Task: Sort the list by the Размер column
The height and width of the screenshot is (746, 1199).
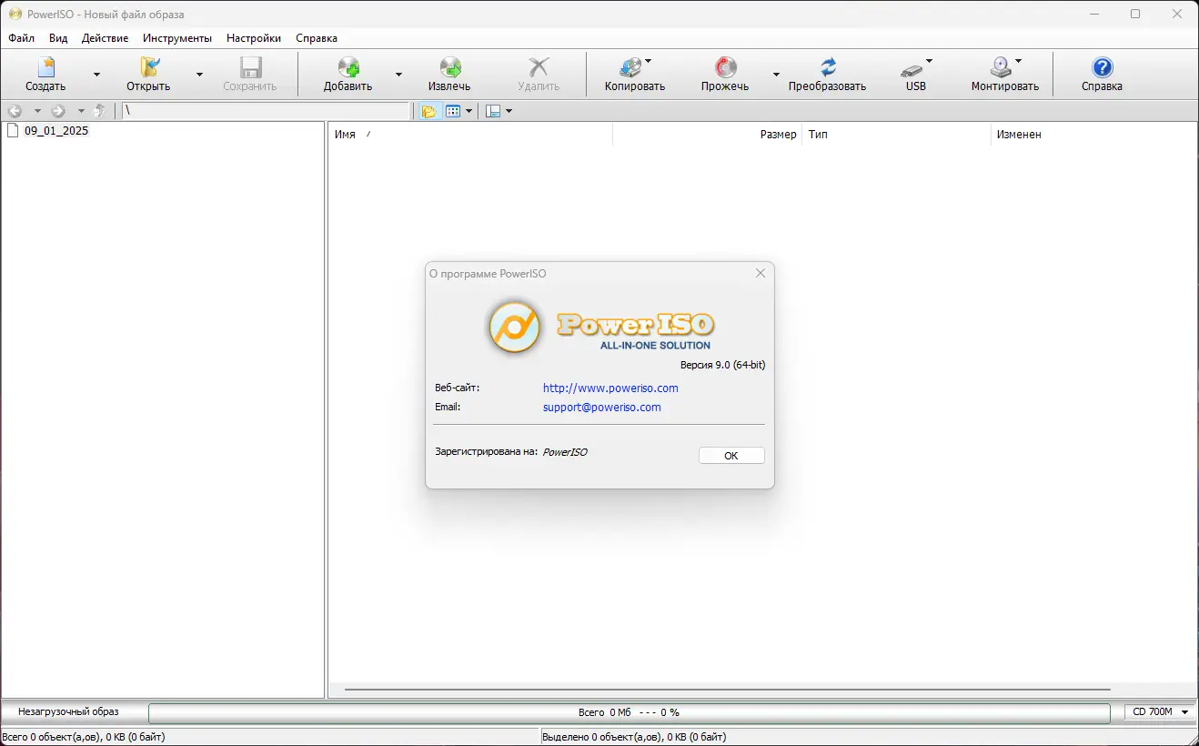Action: pos(707,135)
